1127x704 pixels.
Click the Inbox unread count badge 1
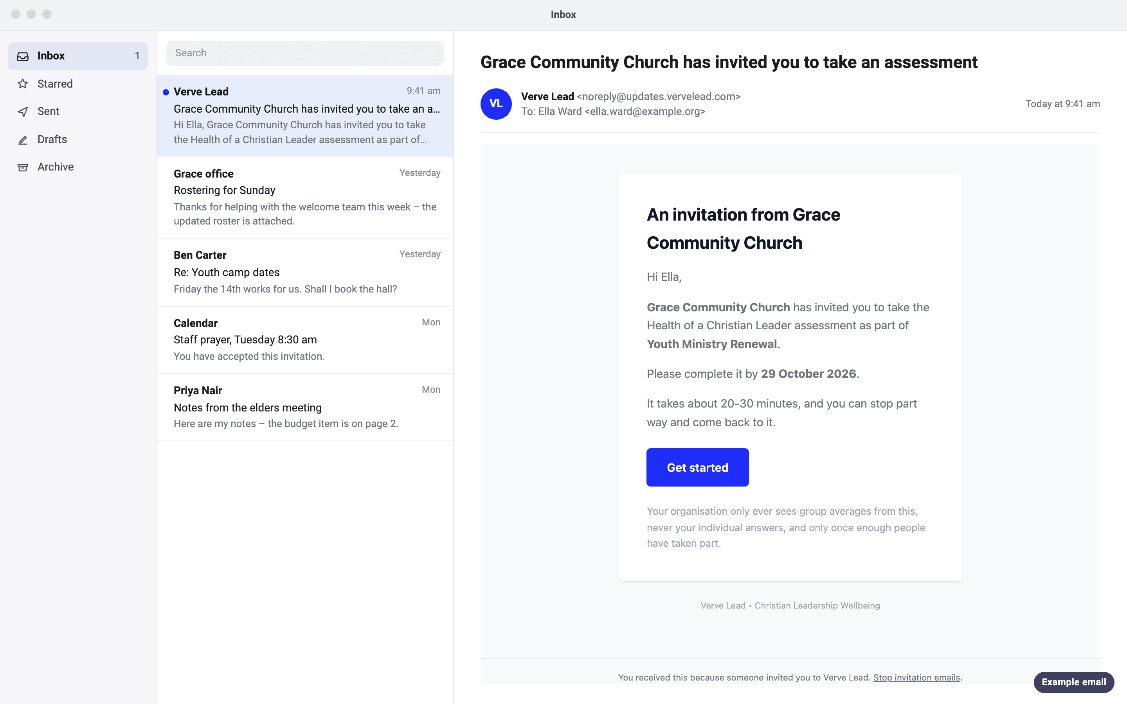(137, 56)
